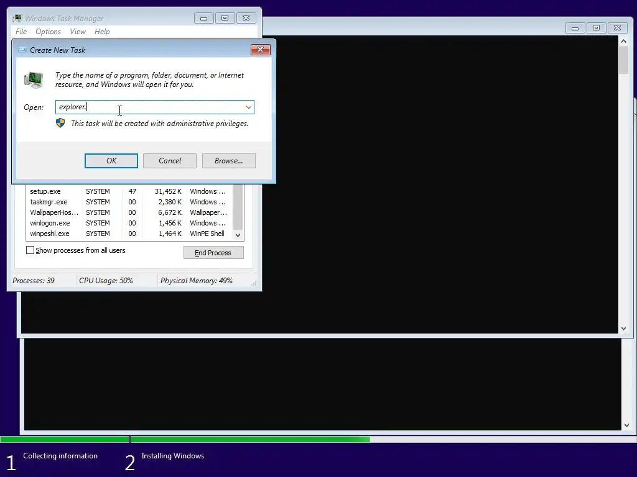Click the WinPE Shell description cell
The image size is (637, 477).
(207, 234)
